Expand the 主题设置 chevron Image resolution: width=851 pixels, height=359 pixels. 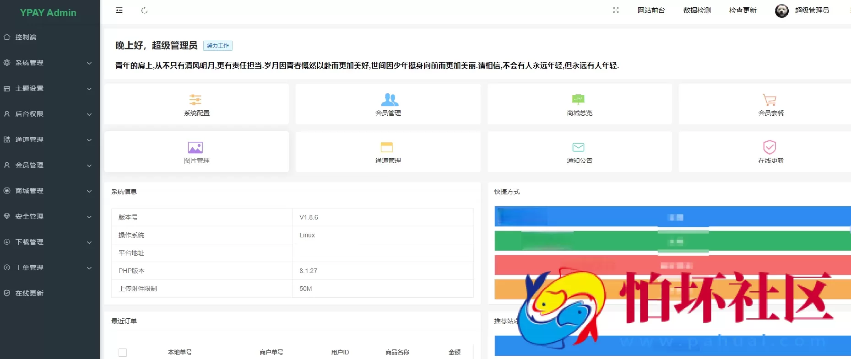pyautogui.click(x=89, y=89)
